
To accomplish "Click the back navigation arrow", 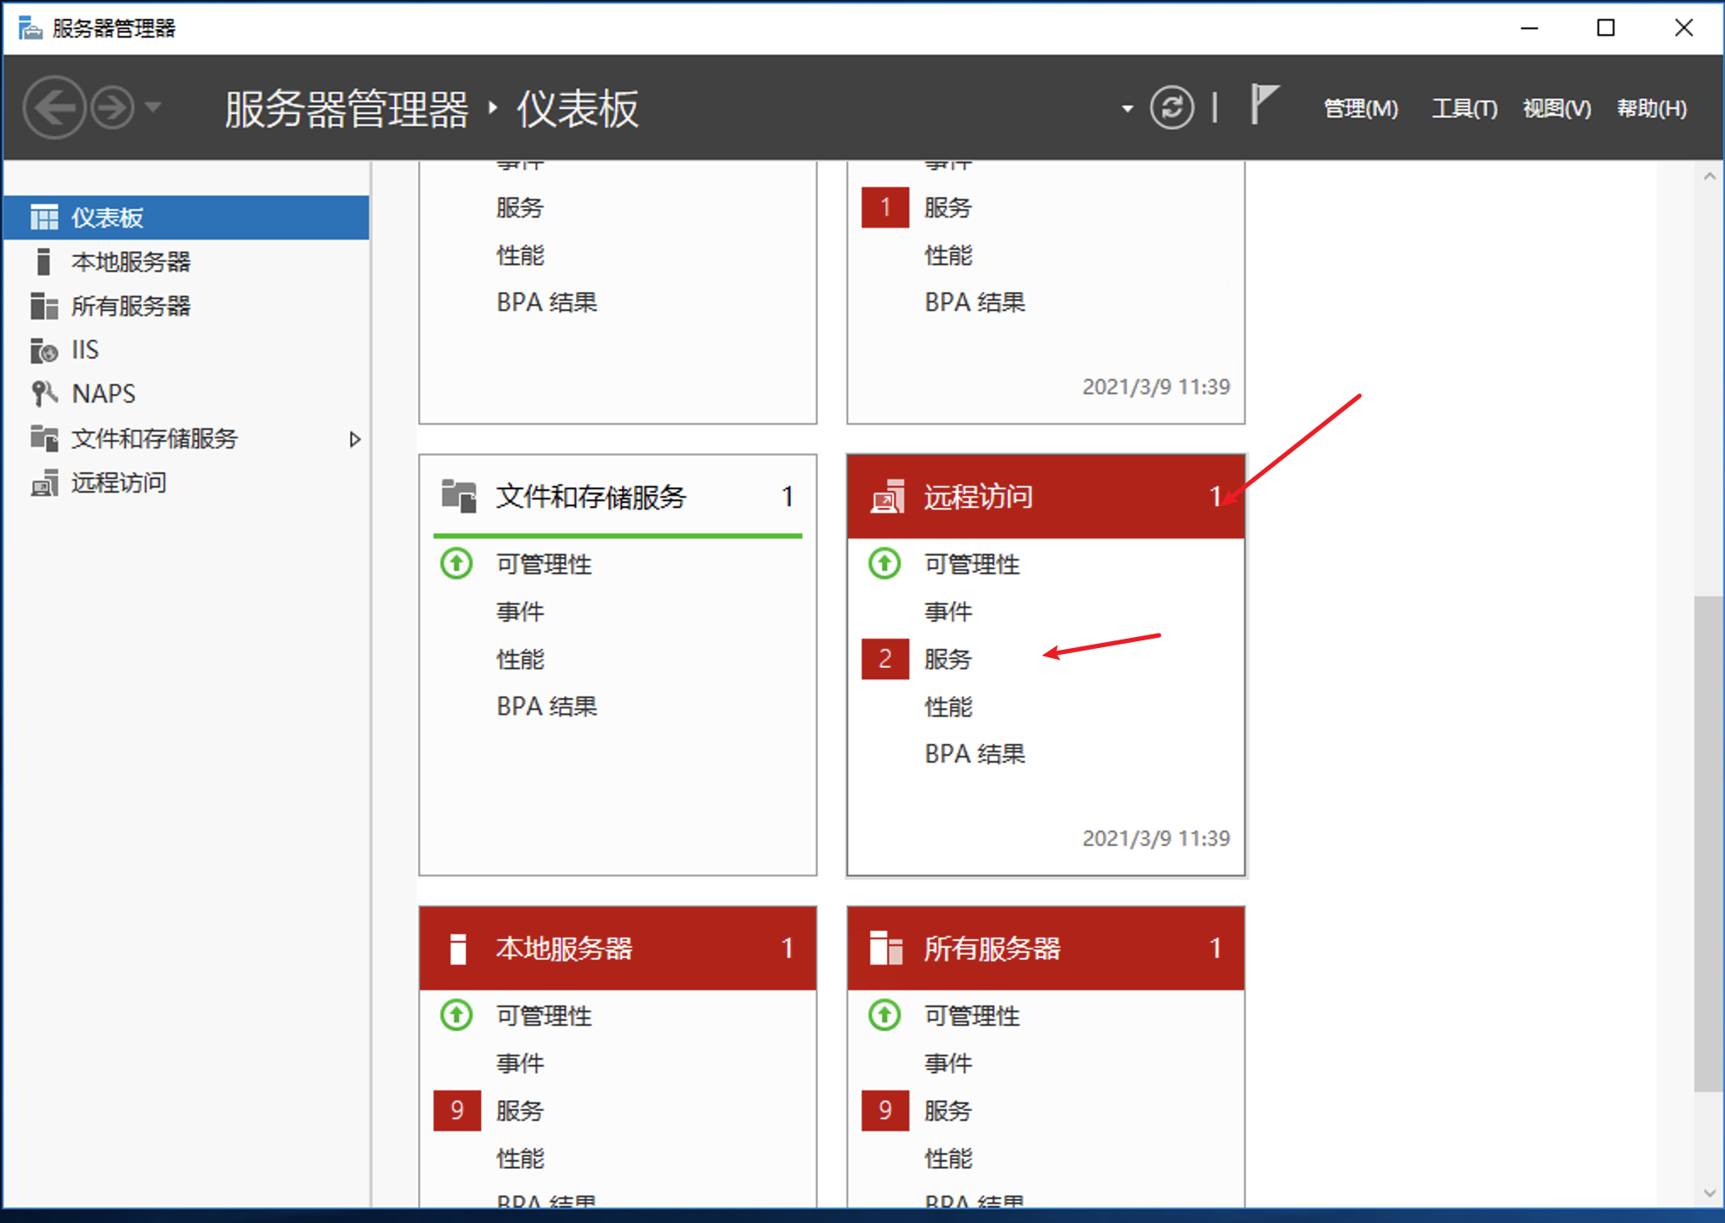I will tap(54, 107).
